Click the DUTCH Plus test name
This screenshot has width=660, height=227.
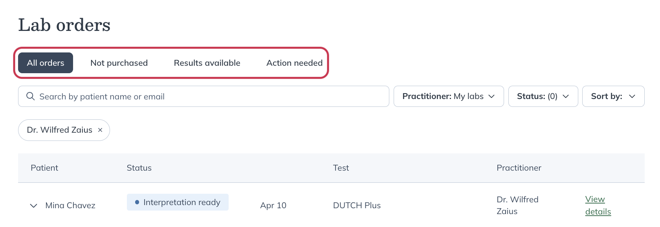tap(357, 205)
